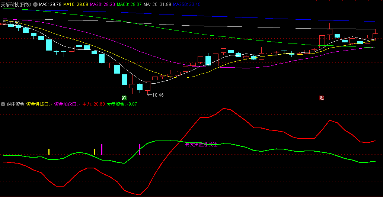Expand the 跟庄资金 indicator dropdown arrow
Viewport: 383px width, 197px height.
[3, 104]
